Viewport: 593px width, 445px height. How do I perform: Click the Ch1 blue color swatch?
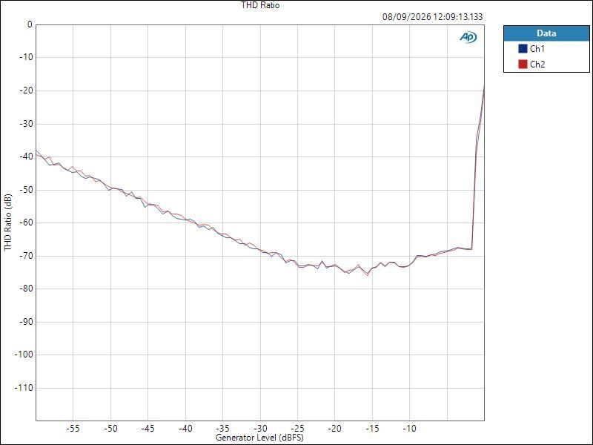coord(523,49)
